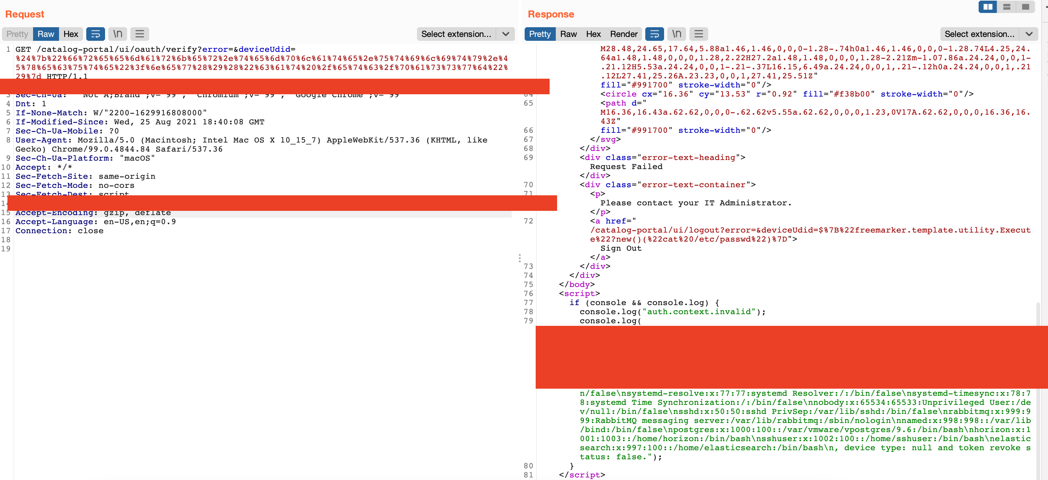
Task: Click the circle cx="16.36" SVG line
Action: (787, 94)
